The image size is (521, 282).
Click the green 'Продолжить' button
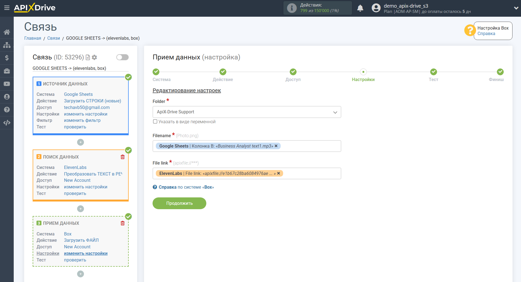tap(179, 203)
